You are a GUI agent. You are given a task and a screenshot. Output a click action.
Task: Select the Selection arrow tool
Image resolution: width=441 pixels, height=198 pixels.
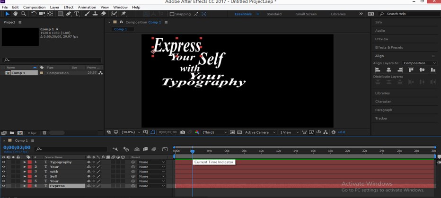point(8,14)
